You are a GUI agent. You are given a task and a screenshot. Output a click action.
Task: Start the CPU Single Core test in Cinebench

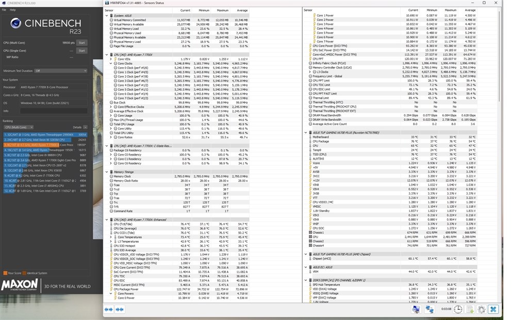82,51
